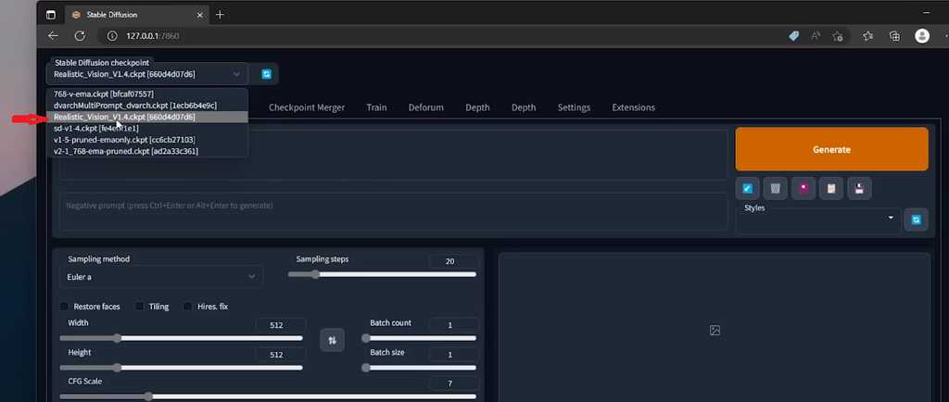Open the Stable Diffusion checkpoint dropdown
This screenshot has height=402, width=949.
147,74
